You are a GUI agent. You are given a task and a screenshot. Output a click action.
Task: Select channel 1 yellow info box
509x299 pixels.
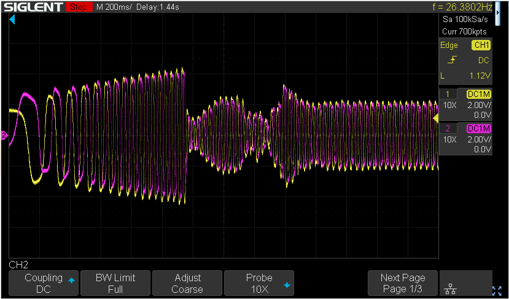(465, 104)
